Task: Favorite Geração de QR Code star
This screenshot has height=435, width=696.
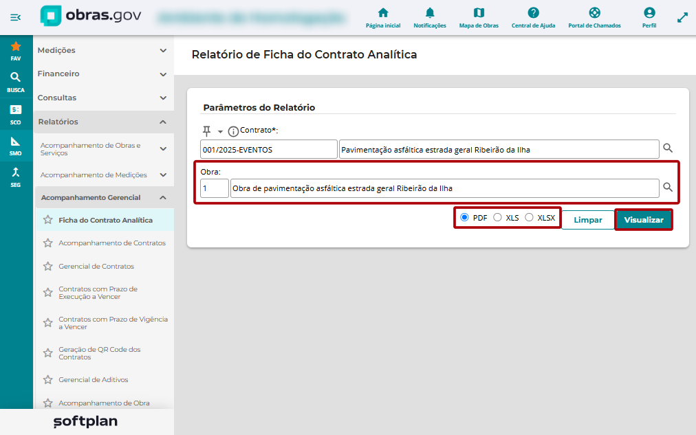Action: tap(48, 353)
